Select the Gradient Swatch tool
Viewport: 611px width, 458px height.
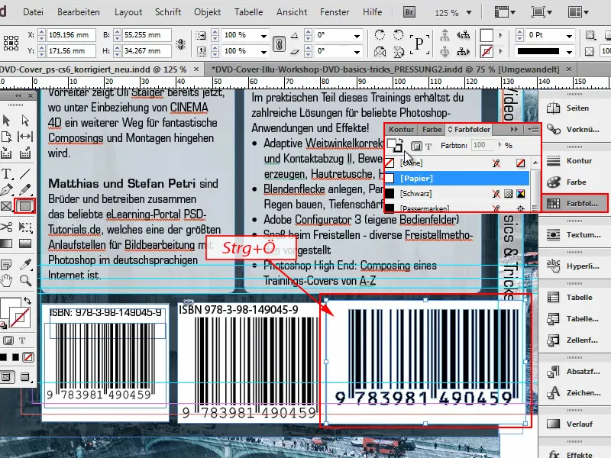(6, 244)
